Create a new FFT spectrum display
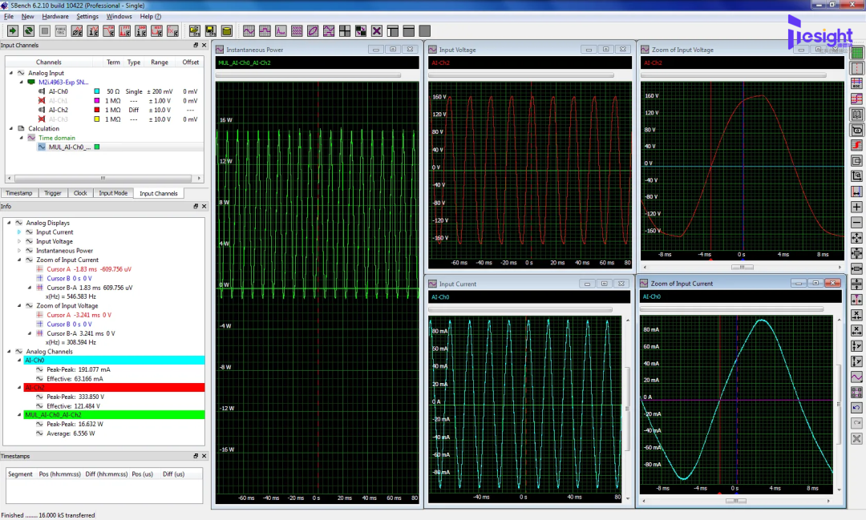 281,31
